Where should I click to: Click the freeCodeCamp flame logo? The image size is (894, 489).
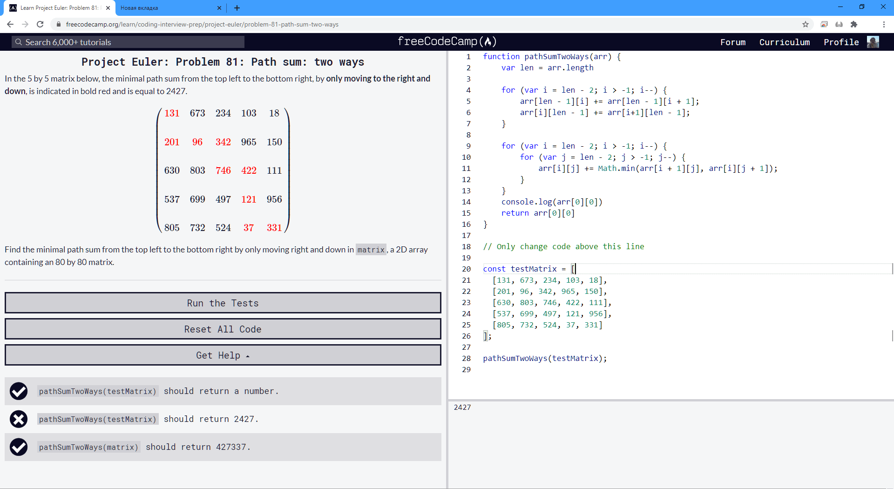[x=488, y=41]
